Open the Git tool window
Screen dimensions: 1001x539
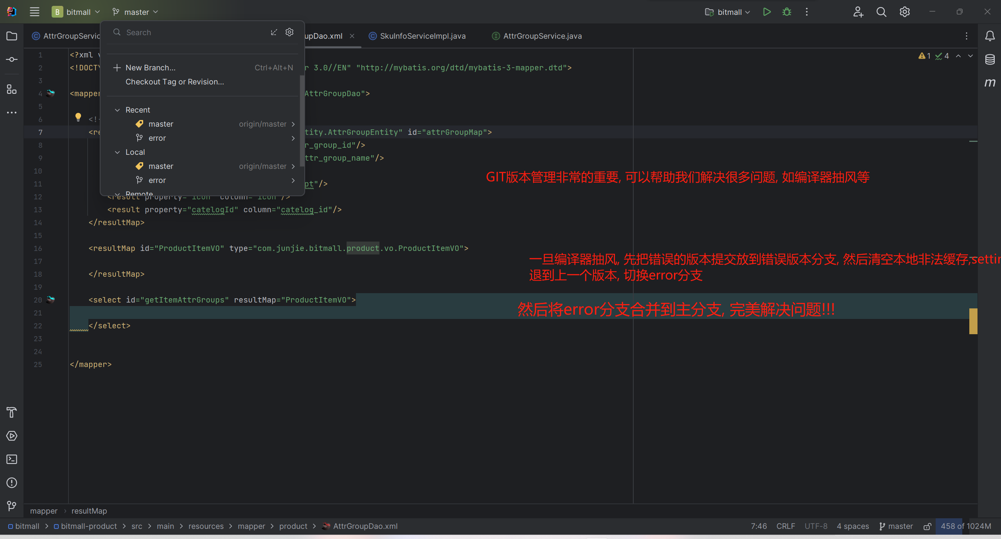tap(12, 506)
